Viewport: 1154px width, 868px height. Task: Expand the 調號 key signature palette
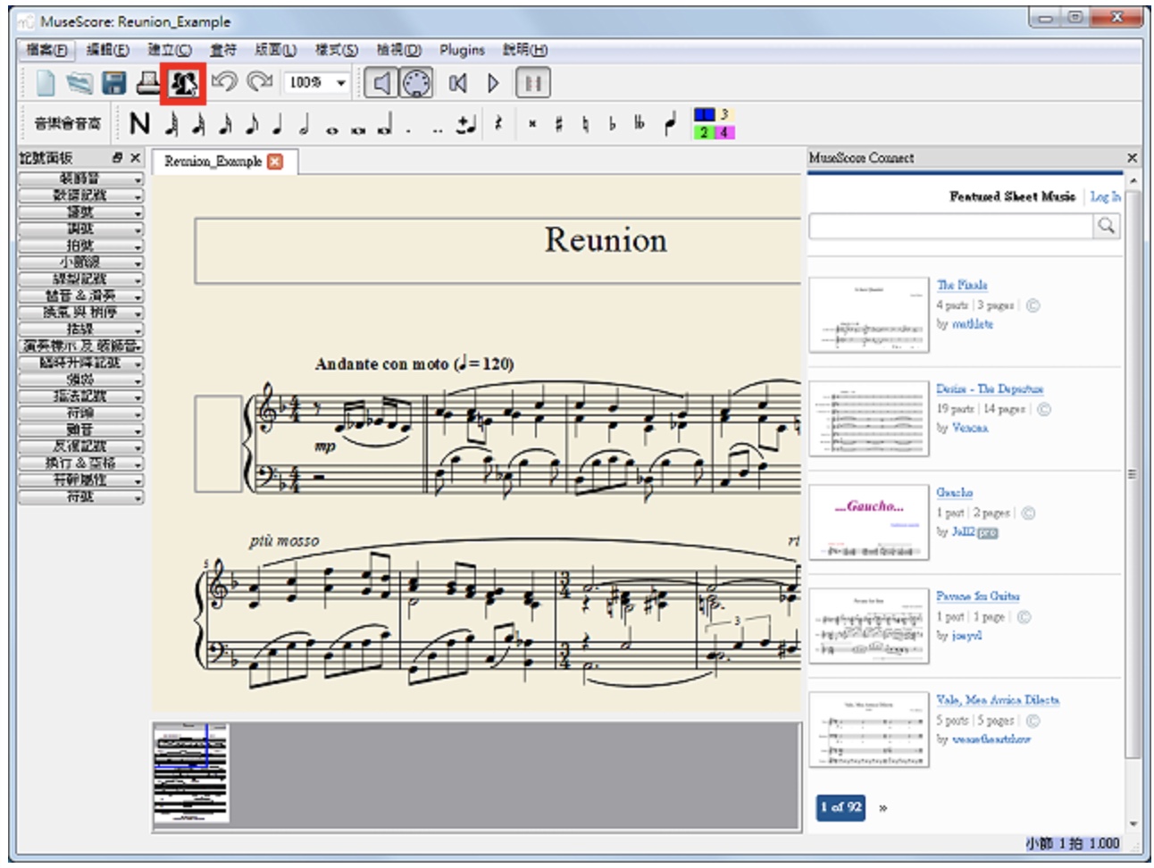(81, 229)
